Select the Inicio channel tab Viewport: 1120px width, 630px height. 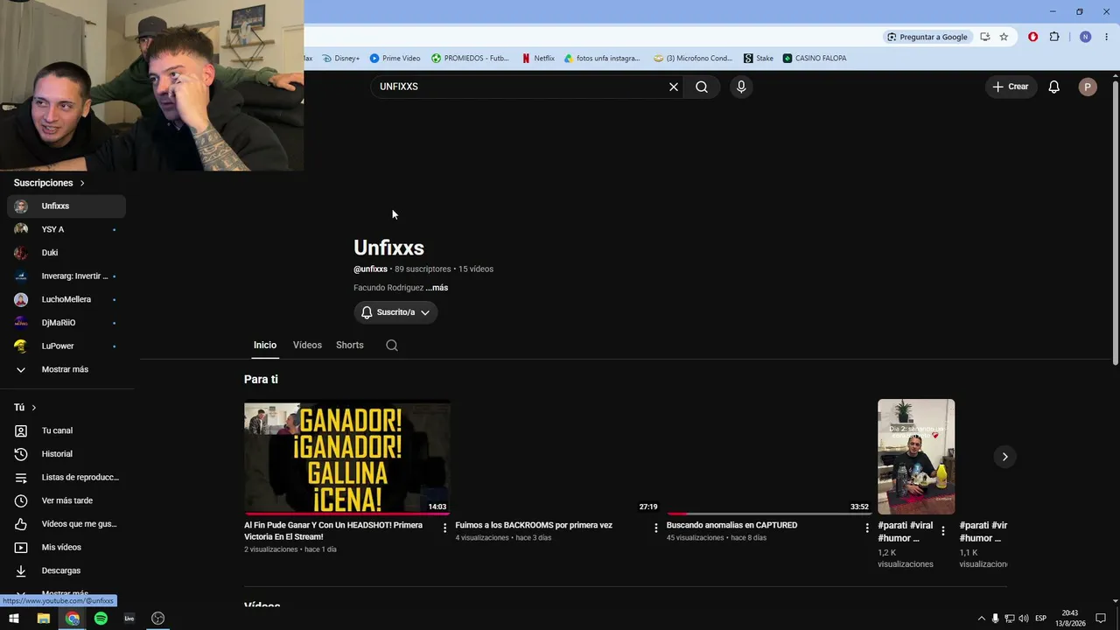[x=265, y=345]
